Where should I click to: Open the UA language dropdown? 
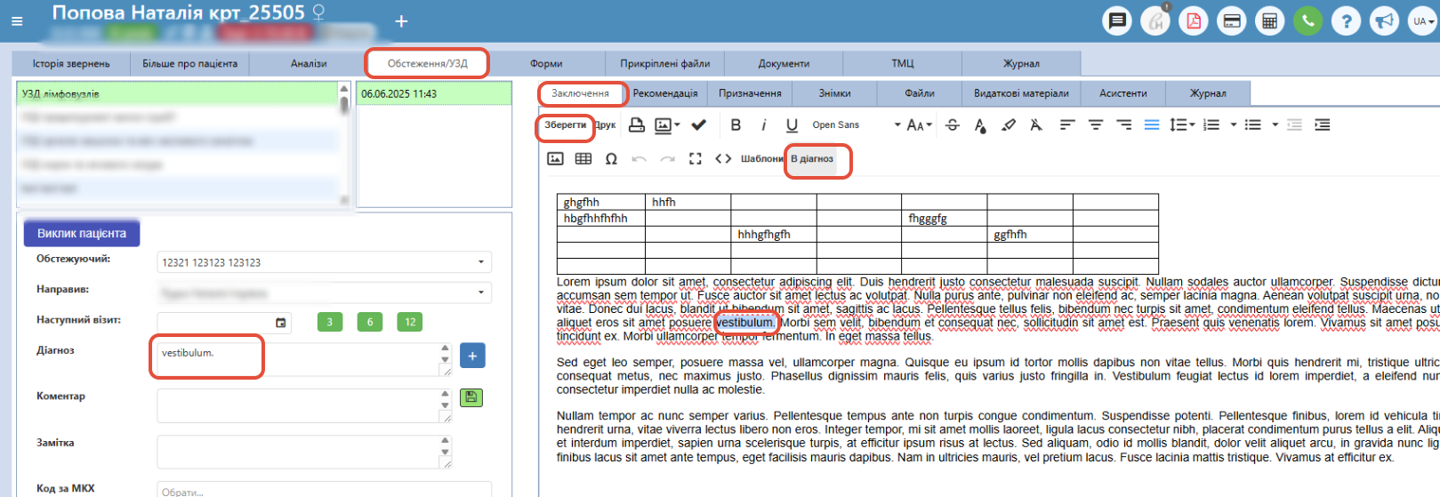click(x=1422, y=20)
